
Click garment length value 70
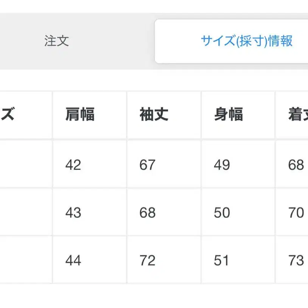[x=296, y=212]
